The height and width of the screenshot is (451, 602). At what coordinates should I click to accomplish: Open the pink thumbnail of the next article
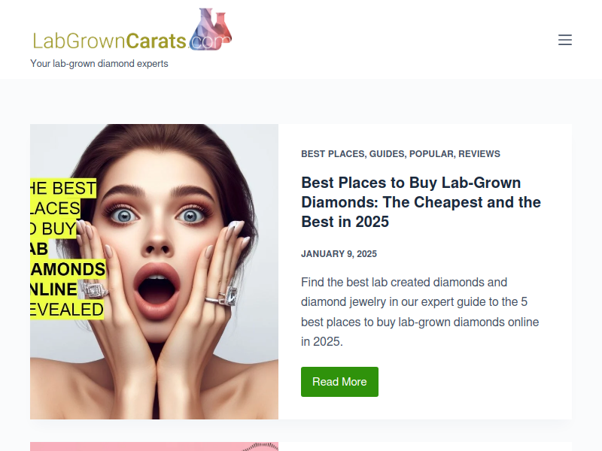(154, 446)
